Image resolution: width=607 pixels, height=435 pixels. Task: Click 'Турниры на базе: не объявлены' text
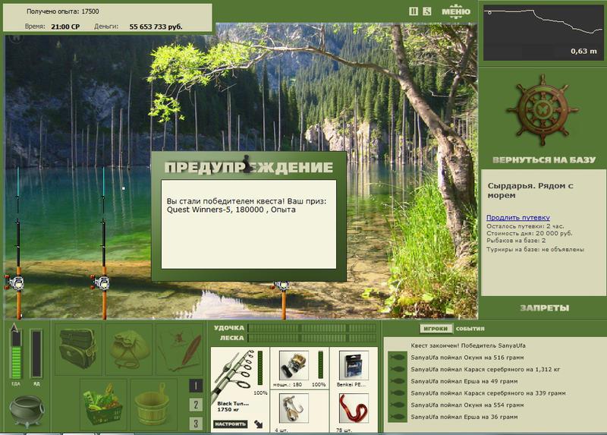pos(535,250)
